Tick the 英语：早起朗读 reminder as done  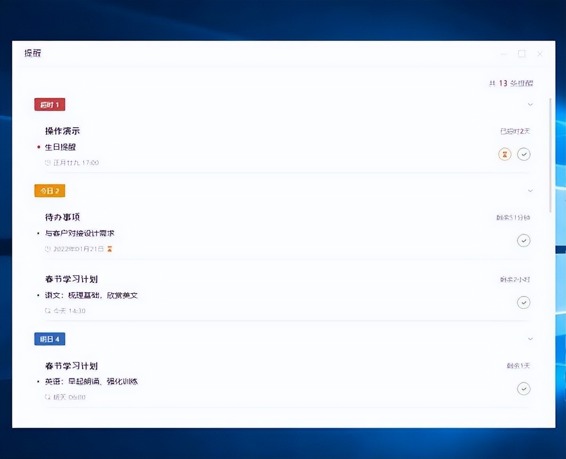(524, 389)
